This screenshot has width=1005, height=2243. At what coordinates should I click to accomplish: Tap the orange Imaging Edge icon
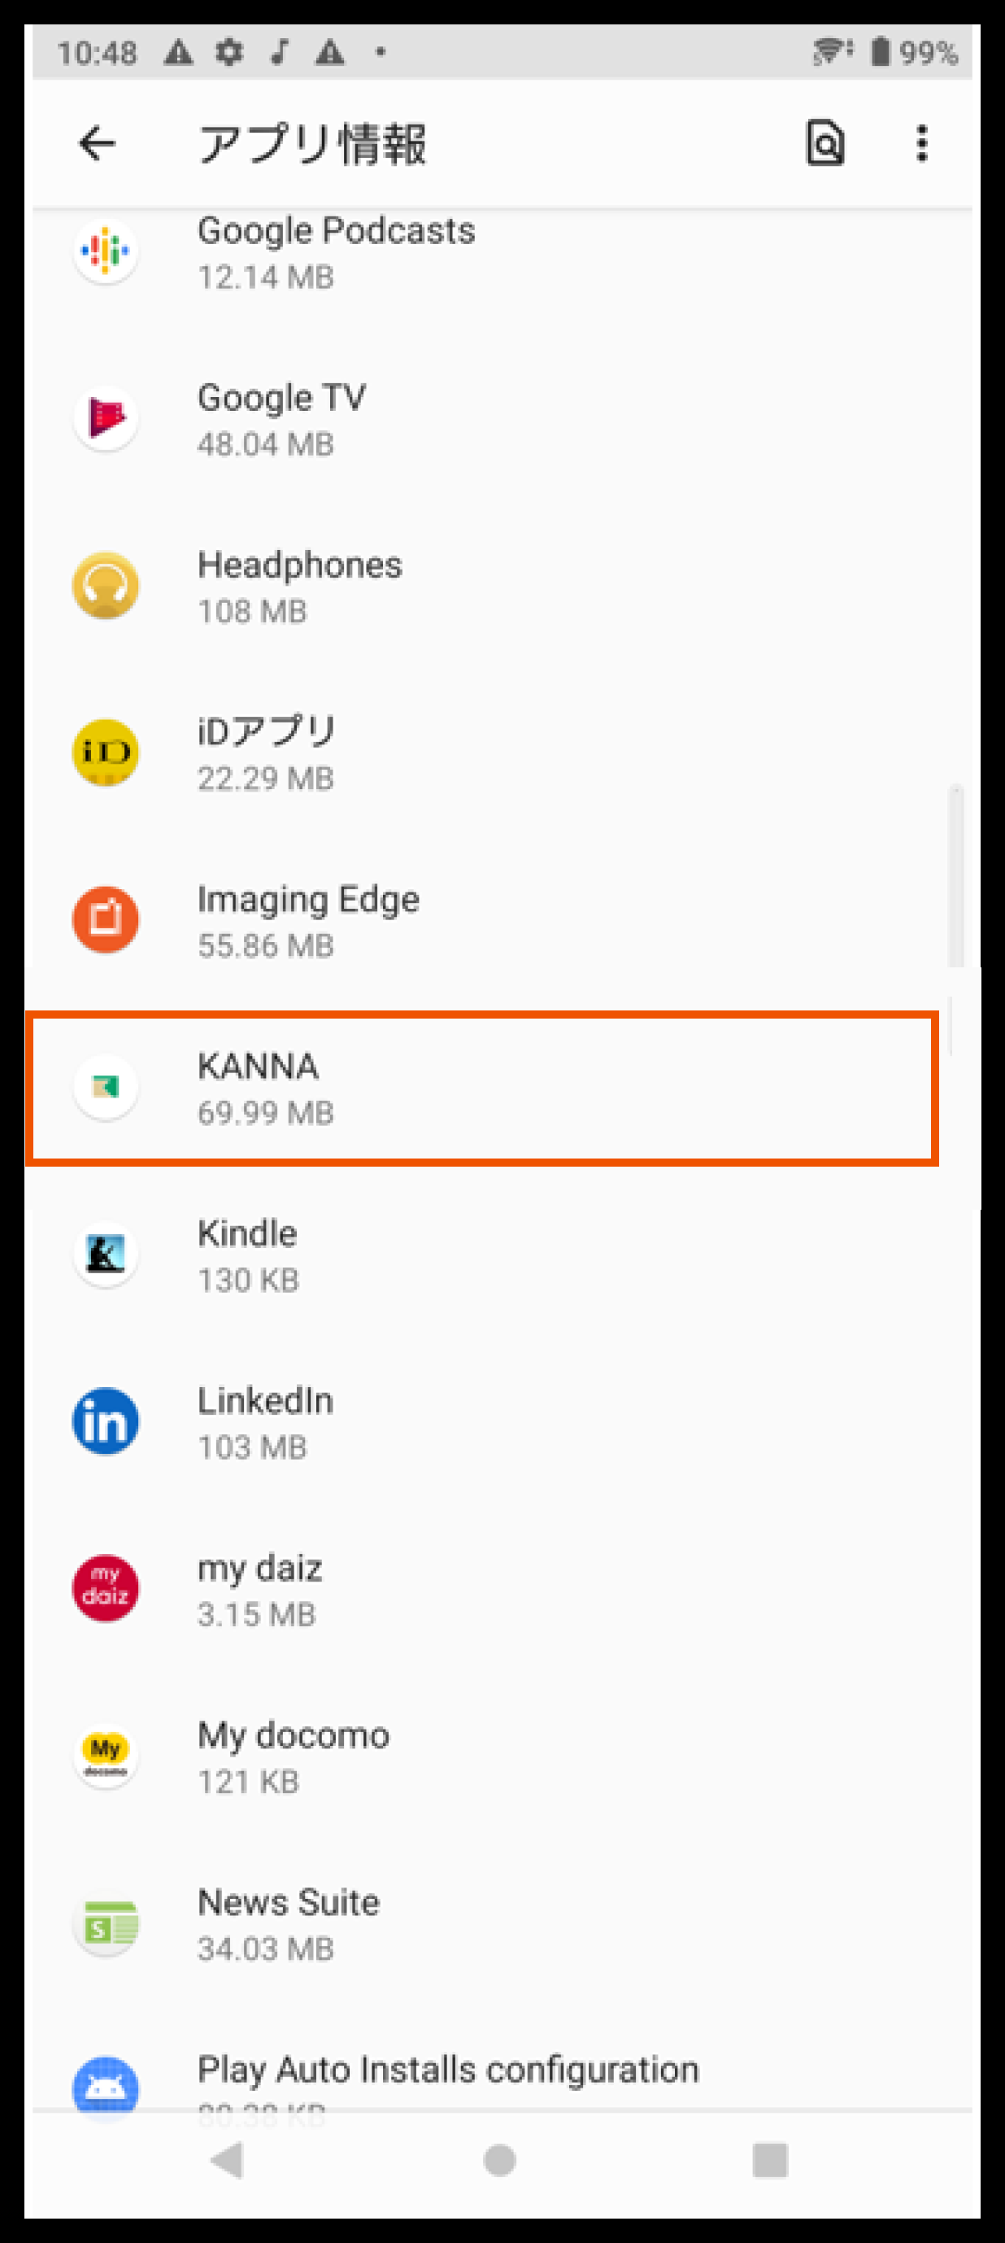(105, 920)
